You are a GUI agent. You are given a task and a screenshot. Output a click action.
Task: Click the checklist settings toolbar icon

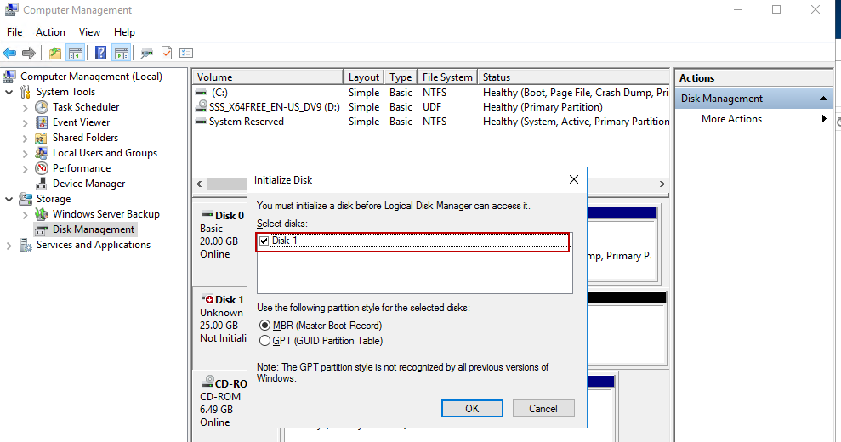186,53
